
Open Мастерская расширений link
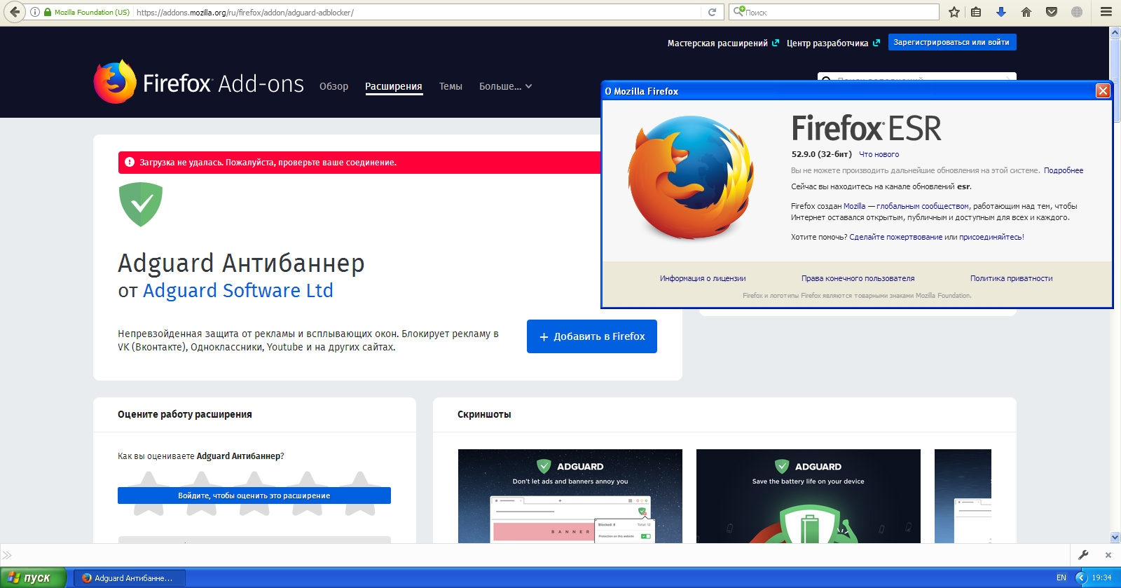click(x=723, y=43)
